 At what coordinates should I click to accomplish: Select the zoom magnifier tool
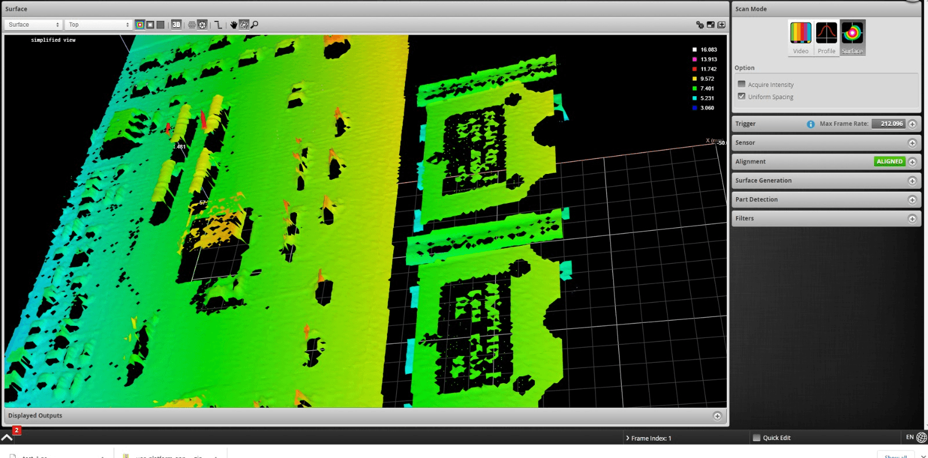254,24
